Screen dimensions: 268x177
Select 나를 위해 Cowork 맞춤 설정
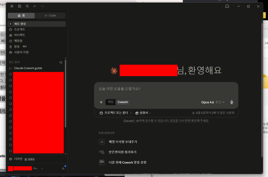(x=127, y=162)
